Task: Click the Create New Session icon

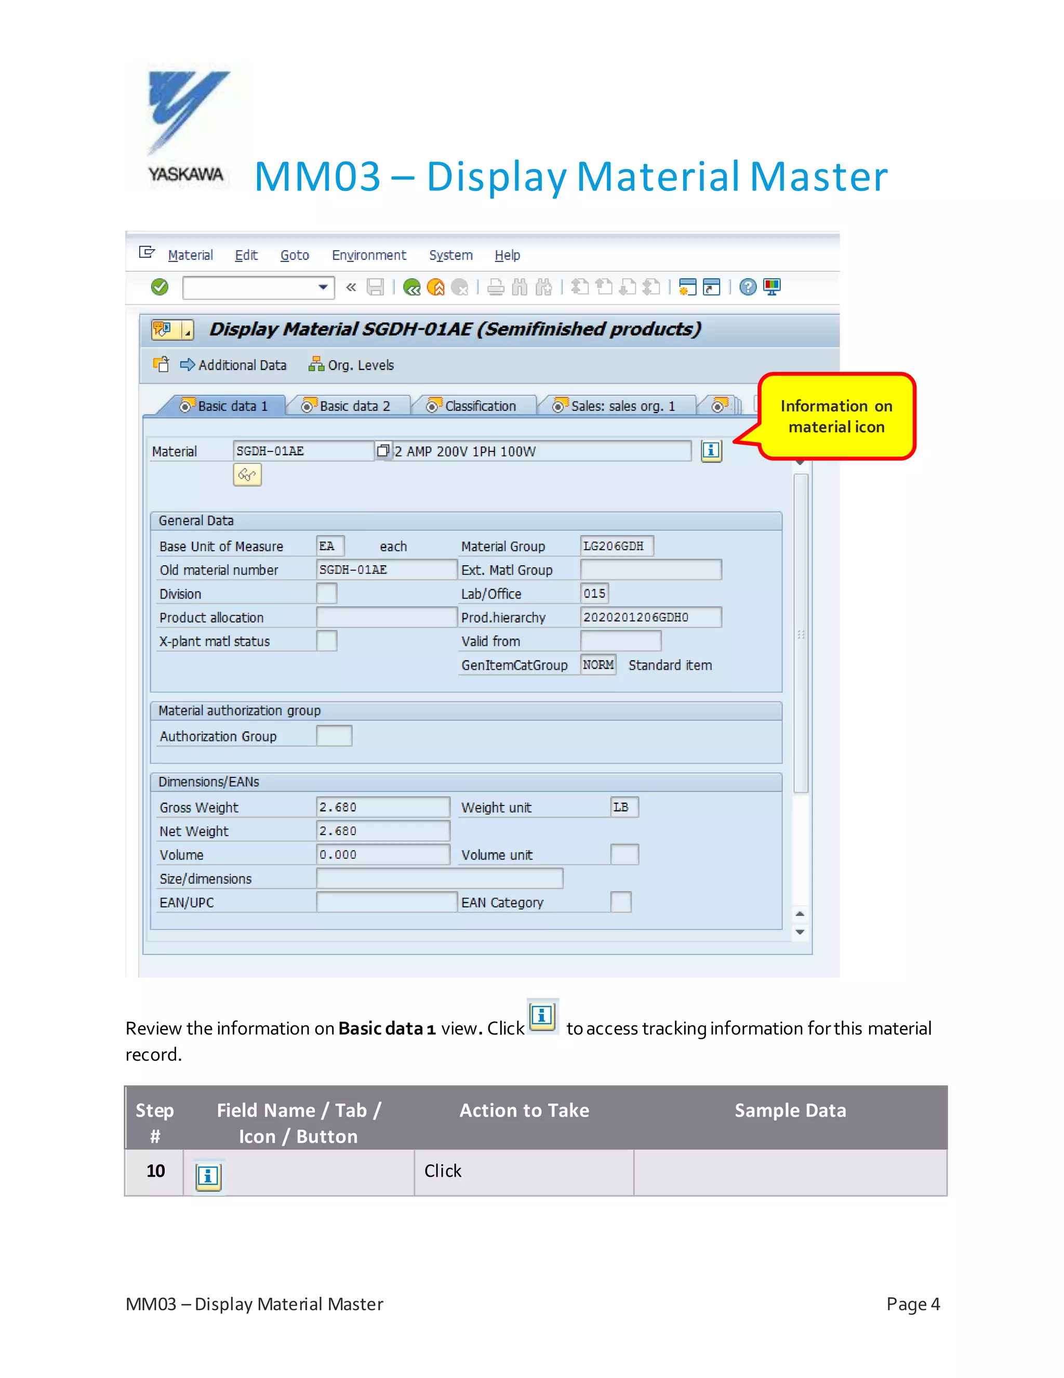Action: (x=688, y=287)
